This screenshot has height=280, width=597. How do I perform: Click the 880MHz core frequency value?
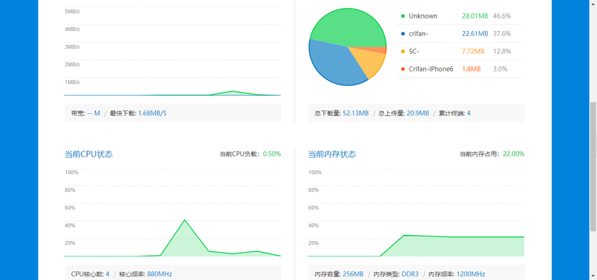point(159,274)
